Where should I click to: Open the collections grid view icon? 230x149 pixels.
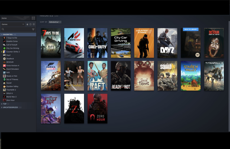[x=33, y=18]
